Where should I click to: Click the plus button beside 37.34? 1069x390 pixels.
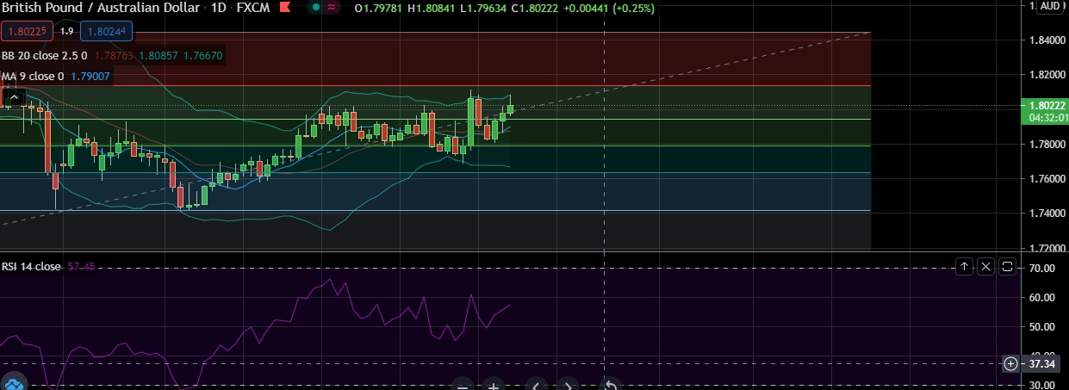1010,364
